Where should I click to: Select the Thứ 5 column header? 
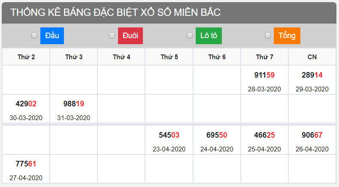169,57
